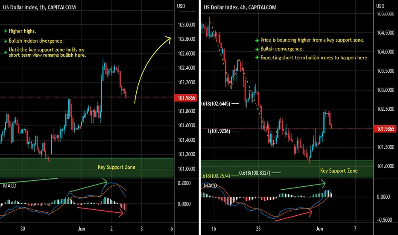Image resolution: width=398 pixels, height=235 pixels.
Task: Click the 'Key Support Zone' label on 4h chart
Action: 339,171
